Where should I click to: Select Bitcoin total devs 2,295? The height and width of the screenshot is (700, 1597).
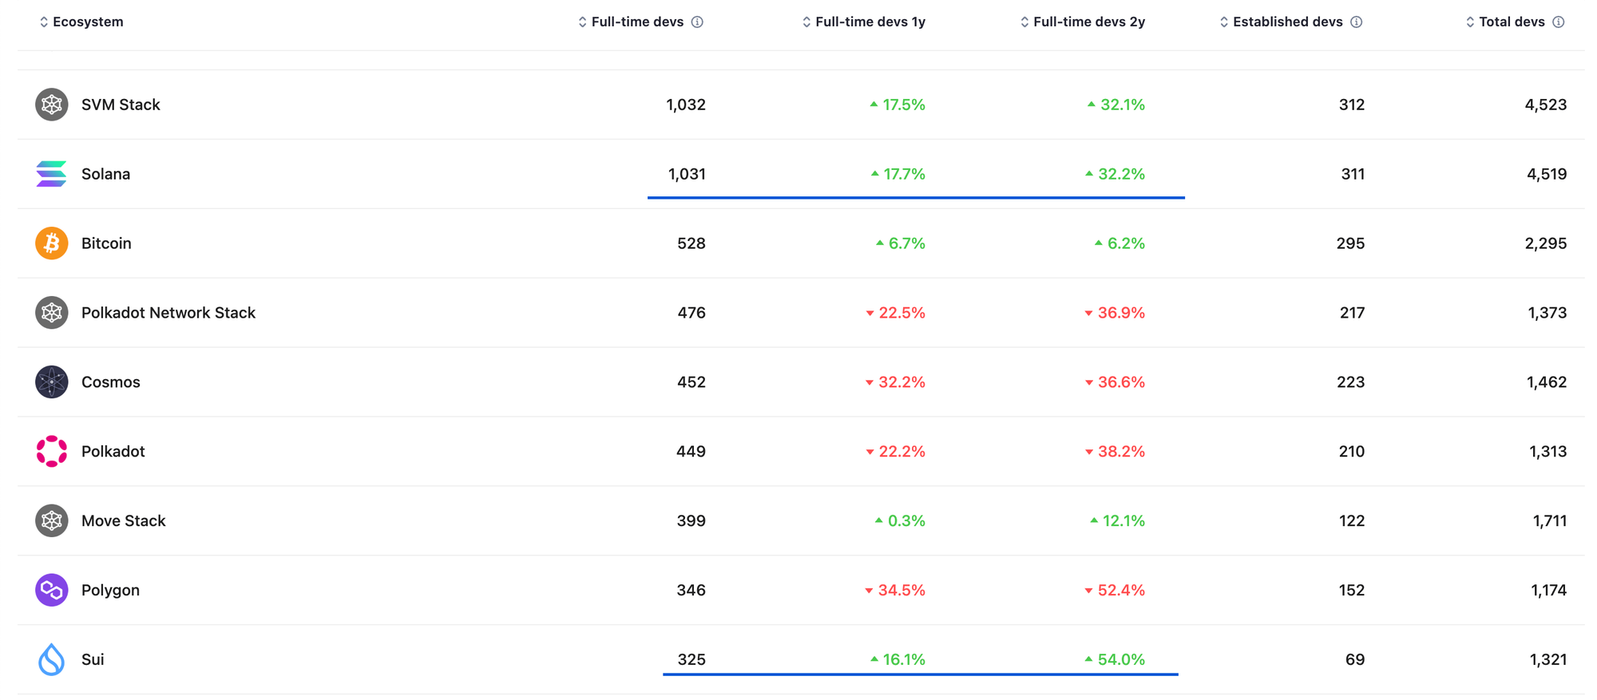click(x=1546, y=243)
